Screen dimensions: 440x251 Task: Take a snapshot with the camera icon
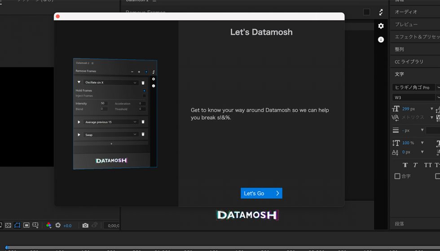pyautogui.click(x=85, y=225)
